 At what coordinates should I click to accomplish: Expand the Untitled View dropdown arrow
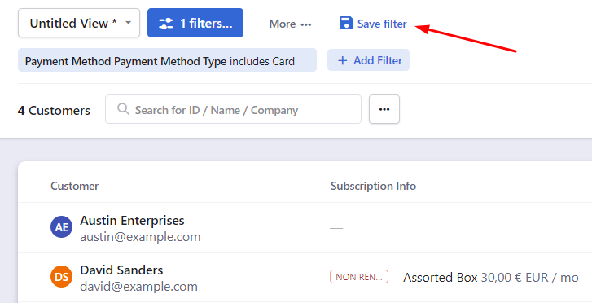tap(129, 23)
